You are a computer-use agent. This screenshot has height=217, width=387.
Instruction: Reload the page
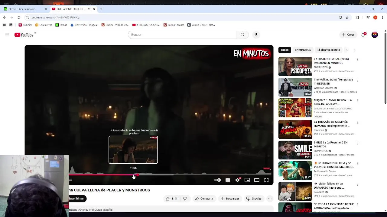point(19,17)
